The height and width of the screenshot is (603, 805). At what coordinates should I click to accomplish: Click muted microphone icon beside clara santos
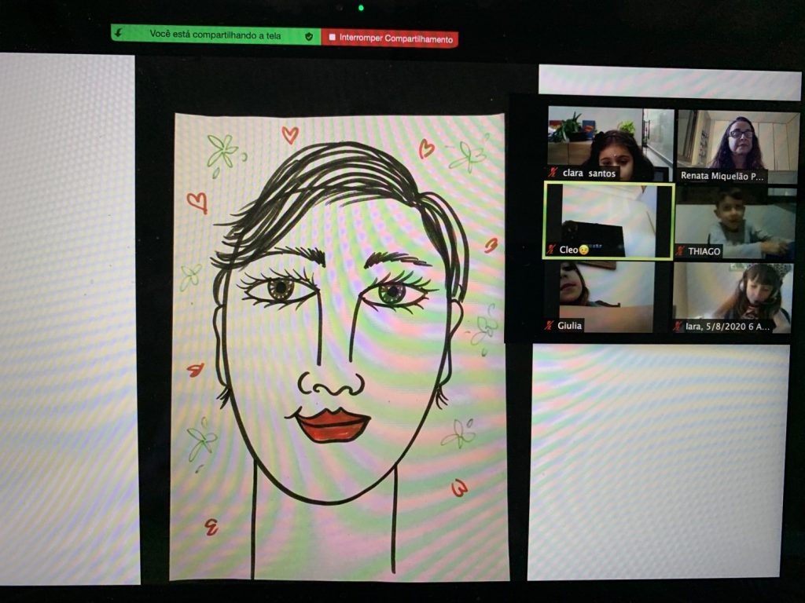coord(553,173)
